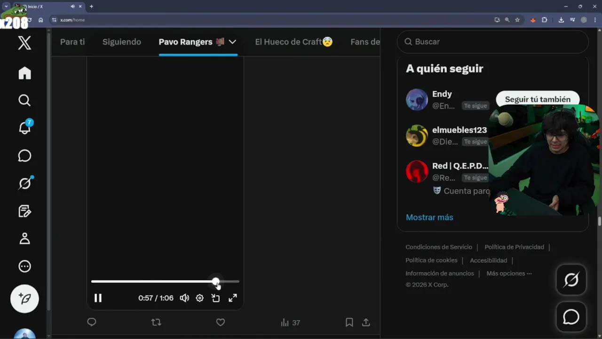Image resolution: width=602 pixels, height=339 pixels.
Task: Select the Pavo Rangers tab
Action: [x=185, y=42]
